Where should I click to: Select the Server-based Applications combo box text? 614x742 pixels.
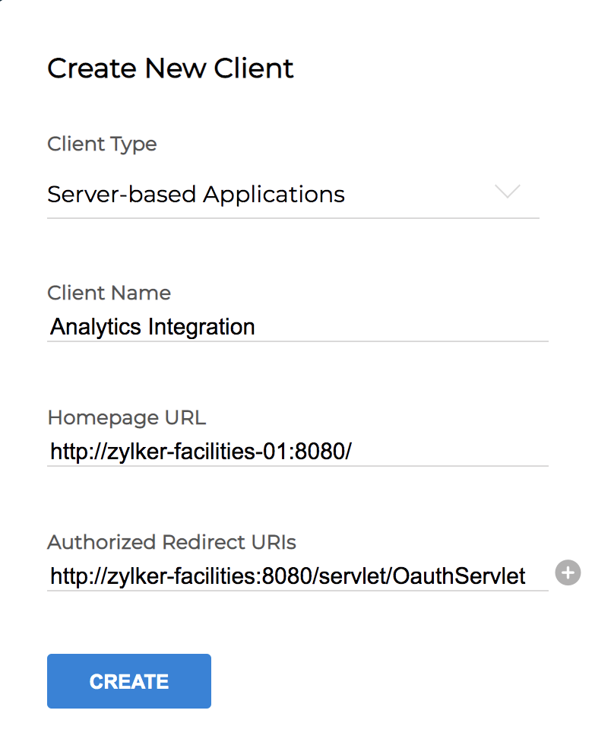(196, 195)
